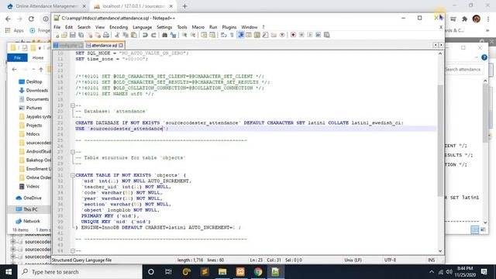Viewport: 496px width, 279px height.
Task: Click the macro playback icon
Action: [310, 35]
